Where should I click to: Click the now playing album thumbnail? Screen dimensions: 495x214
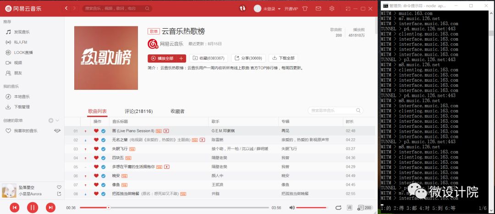coord(9,190)
